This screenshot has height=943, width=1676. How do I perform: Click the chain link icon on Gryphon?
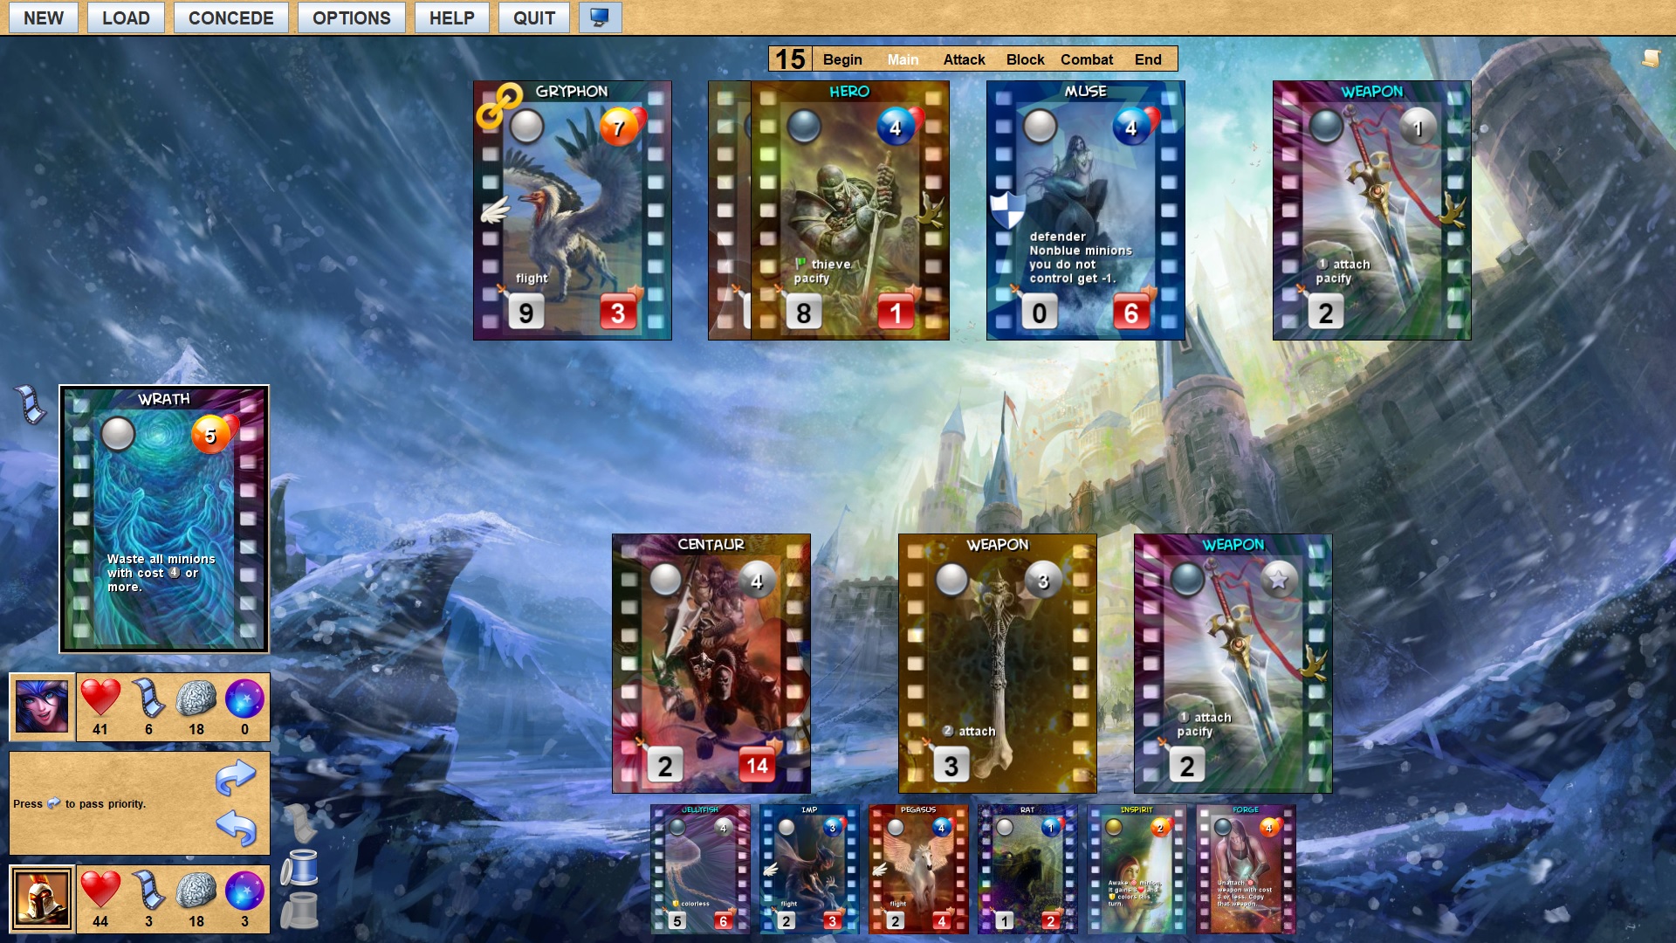click(498, 104)
